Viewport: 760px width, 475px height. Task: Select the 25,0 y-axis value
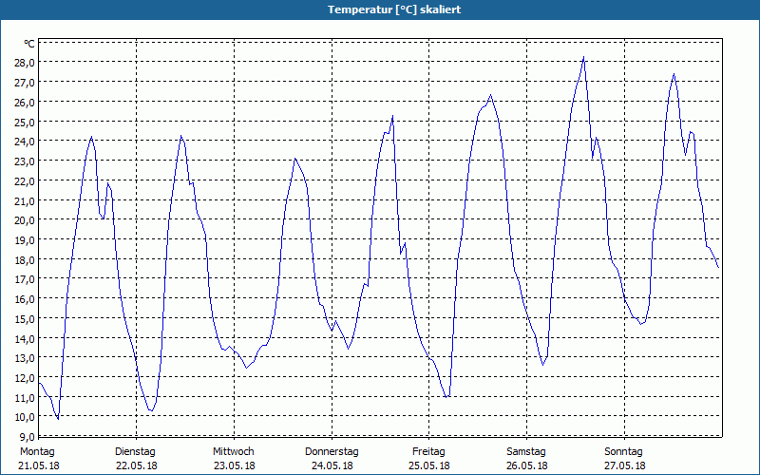pyautogui.click(x=26, y=122)
